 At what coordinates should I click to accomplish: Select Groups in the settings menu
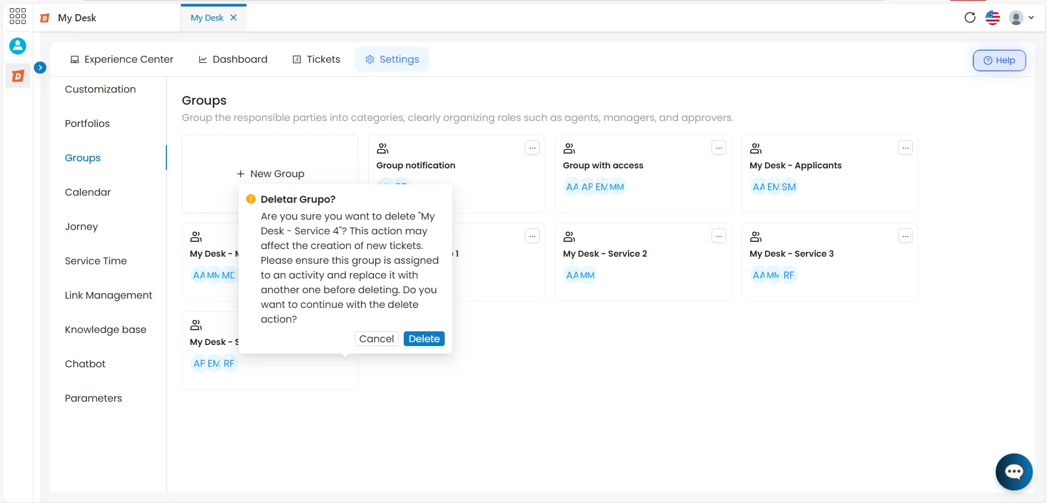(x=83, y=158)
